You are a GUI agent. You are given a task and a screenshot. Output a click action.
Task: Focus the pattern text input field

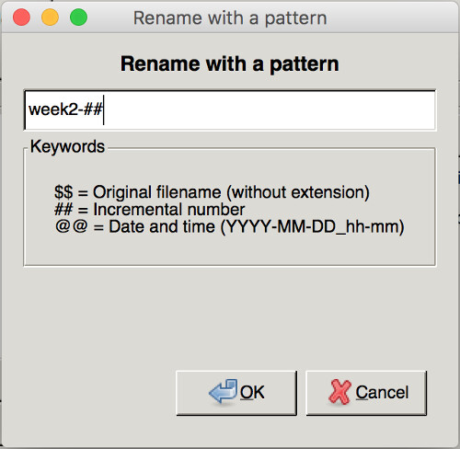click(x=230, y=110)
